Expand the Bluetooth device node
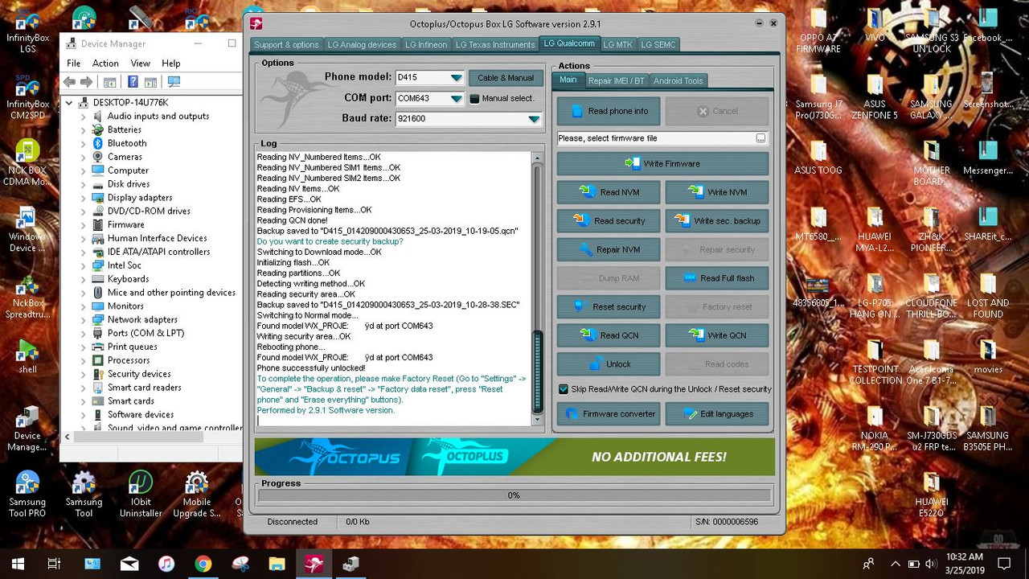The width and height of the screenshot is (1029, 579). tap(83, 144)
